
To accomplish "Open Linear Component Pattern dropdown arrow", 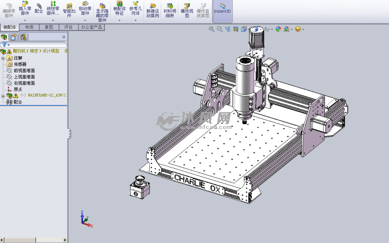I will pyautogui.click(x=53, y=20).
